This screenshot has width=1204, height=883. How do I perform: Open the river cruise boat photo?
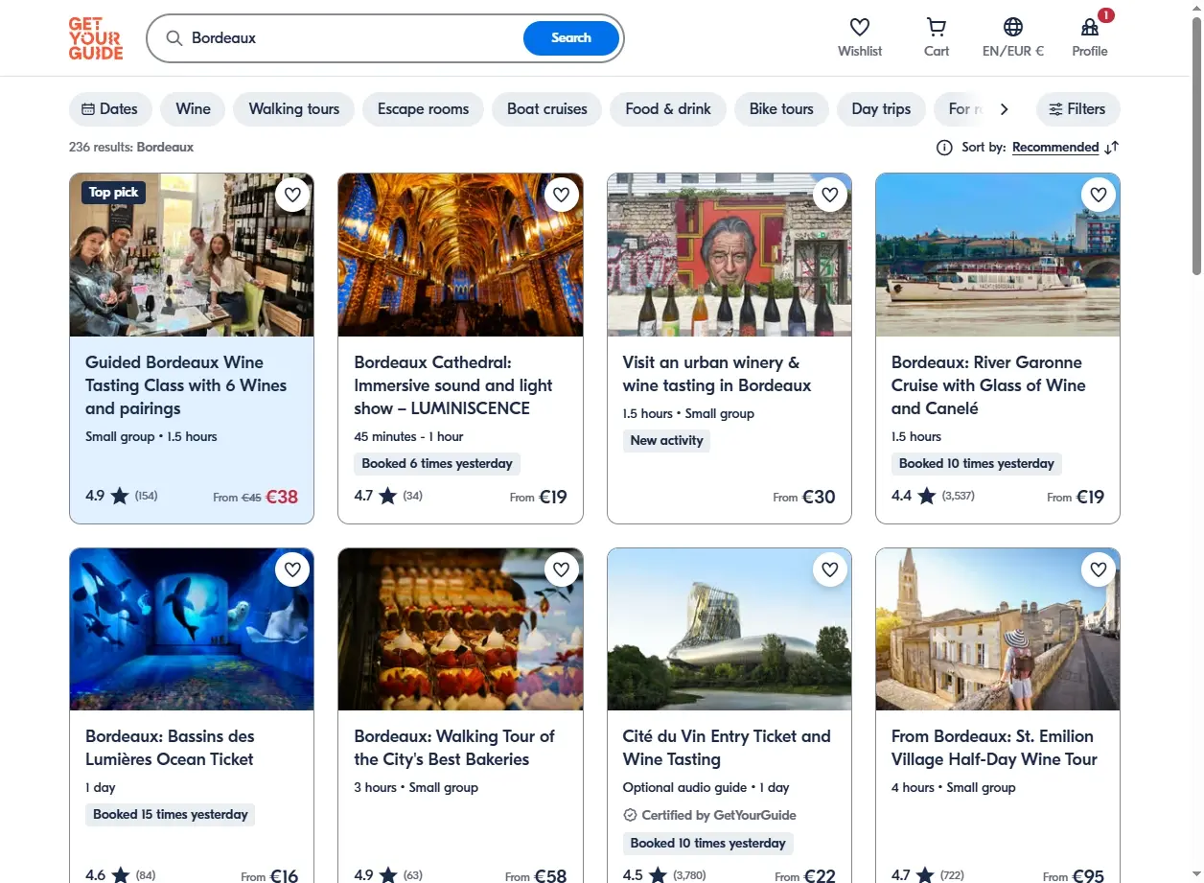[998, 255]
